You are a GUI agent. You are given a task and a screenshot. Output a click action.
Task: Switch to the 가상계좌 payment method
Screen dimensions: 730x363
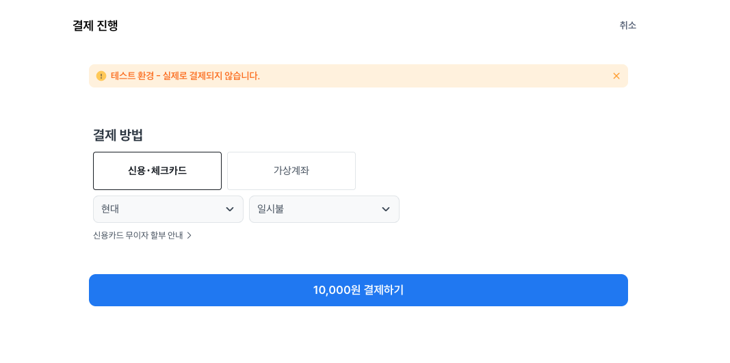coord(291,171)
